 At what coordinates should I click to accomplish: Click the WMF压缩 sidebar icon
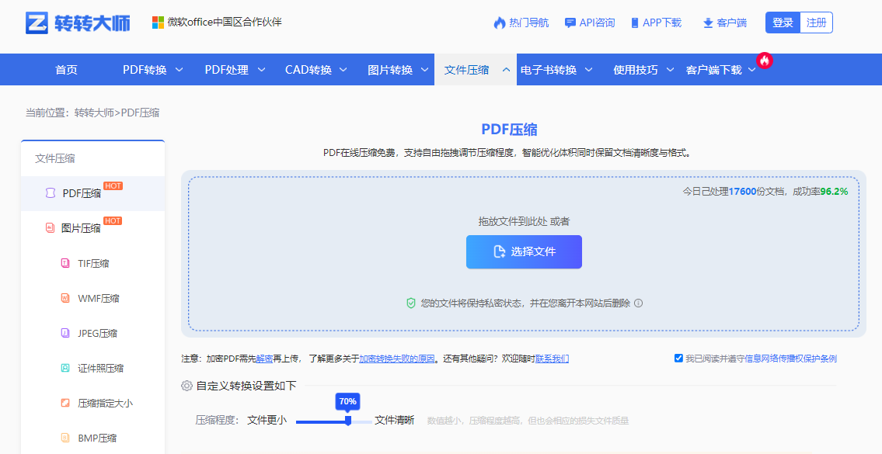[x=65, y=298]
